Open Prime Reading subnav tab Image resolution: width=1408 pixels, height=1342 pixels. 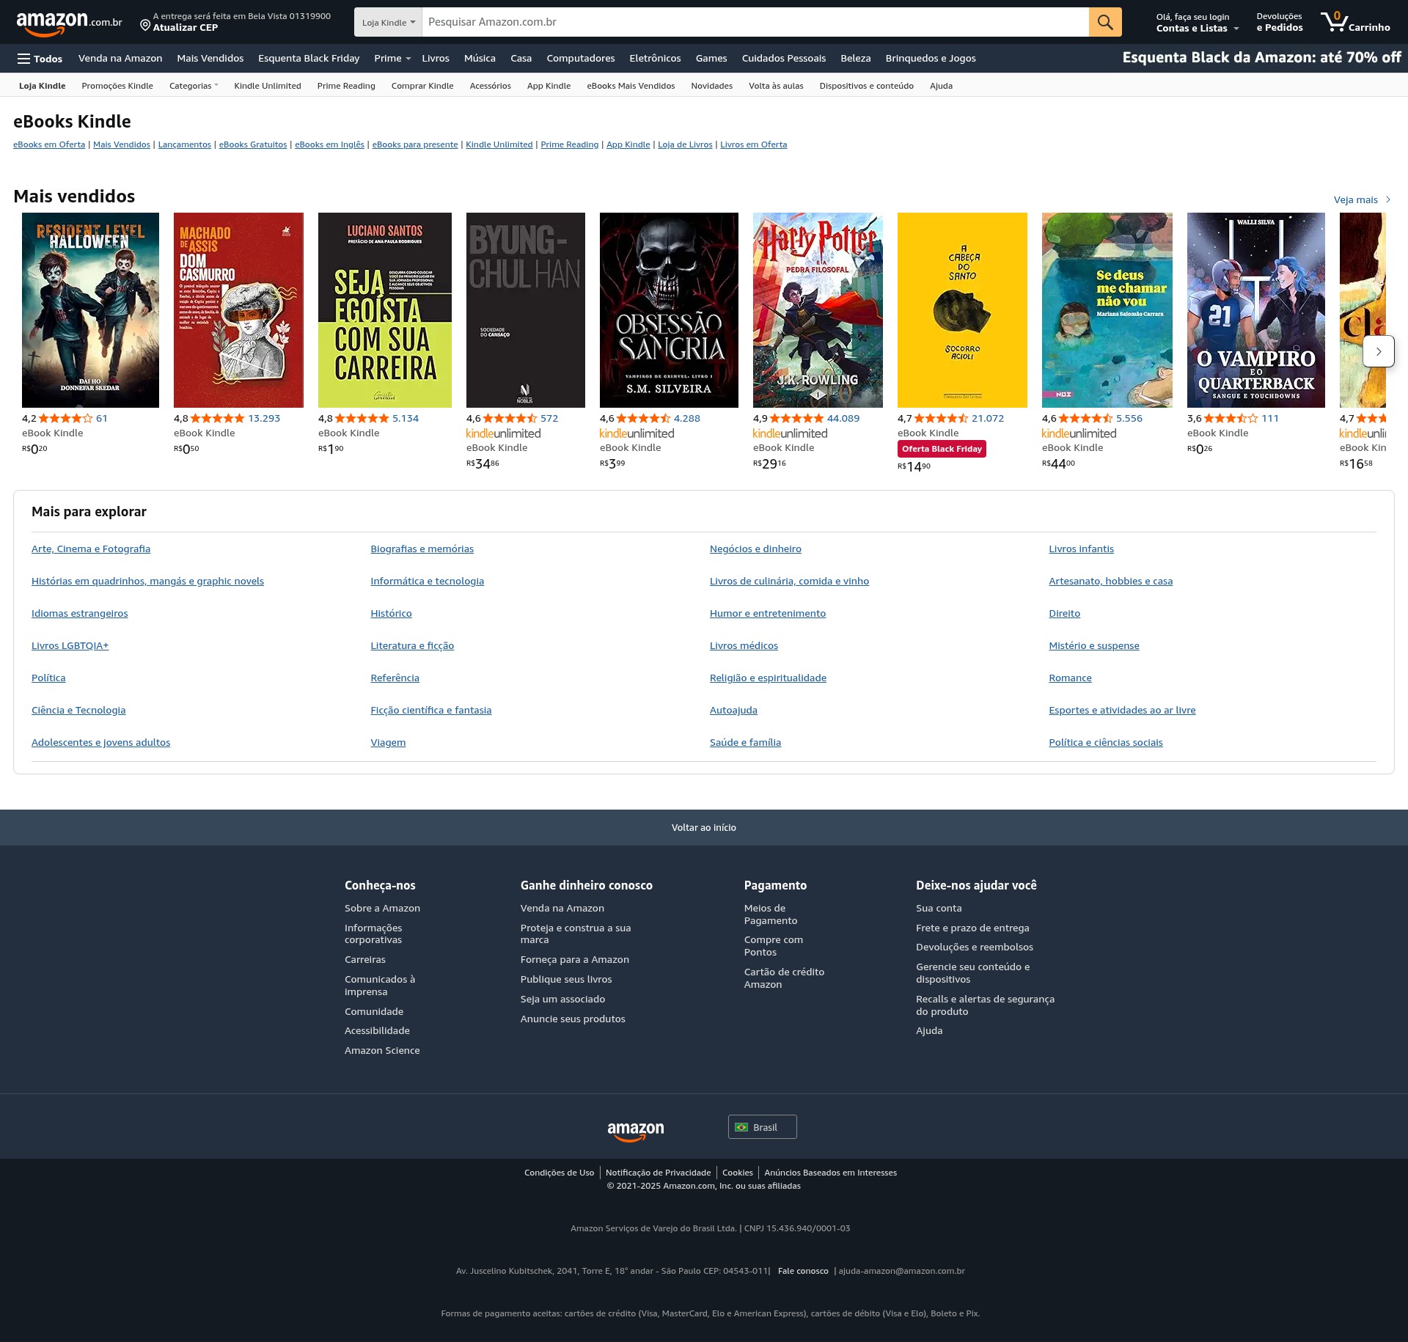[346, 86]
